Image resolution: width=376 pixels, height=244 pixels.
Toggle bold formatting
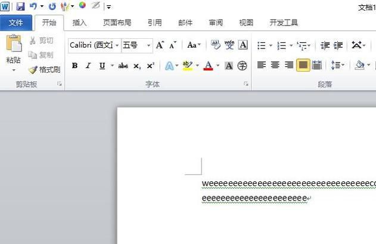[x=74, y=66]
